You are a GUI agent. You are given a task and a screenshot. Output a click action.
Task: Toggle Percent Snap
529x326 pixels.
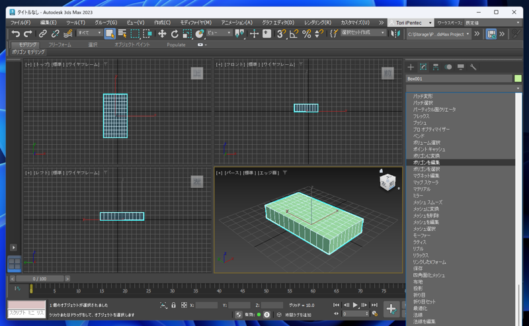[x=306, y=34]
